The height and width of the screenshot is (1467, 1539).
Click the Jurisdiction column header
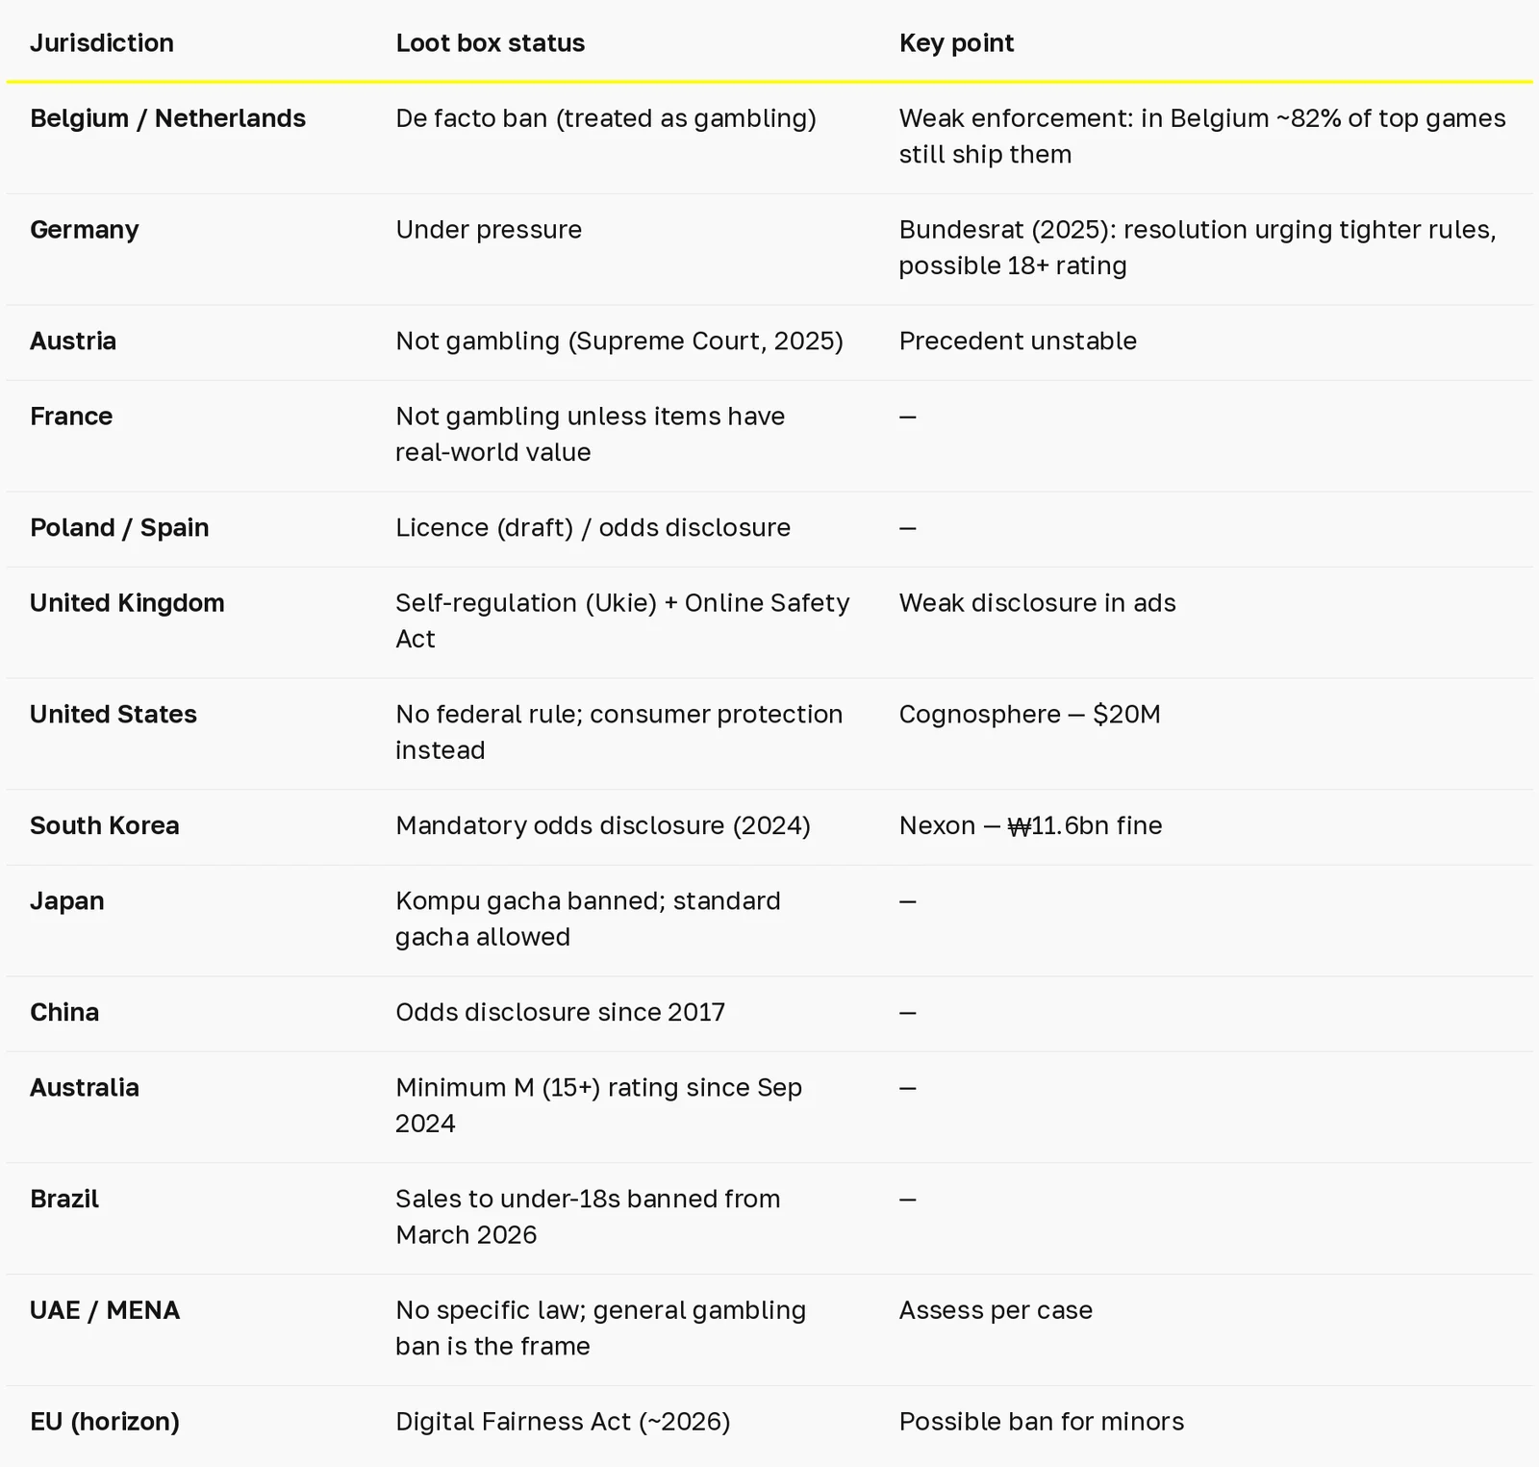point(102,43)
